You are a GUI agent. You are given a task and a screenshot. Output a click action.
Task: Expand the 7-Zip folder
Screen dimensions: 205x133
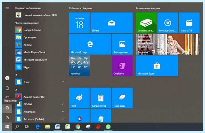(63, 82)
